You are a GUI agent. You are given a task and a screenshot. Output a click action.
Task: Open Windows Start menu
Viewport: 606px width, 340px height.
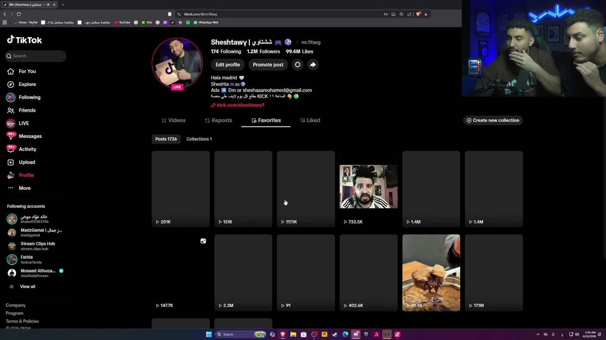point(208,334)
